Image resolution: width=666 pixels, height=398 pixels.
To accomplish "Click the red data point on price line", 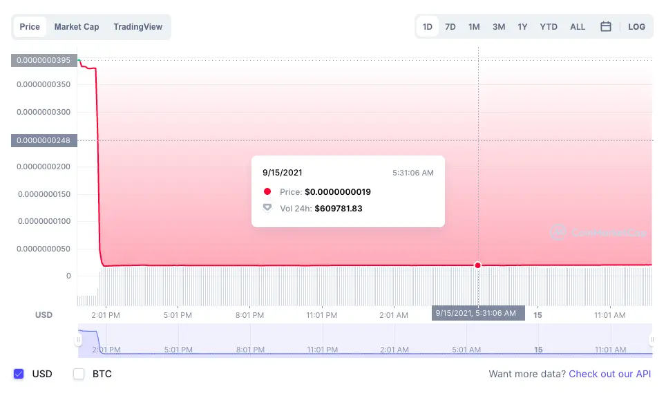I will (478, 265).
